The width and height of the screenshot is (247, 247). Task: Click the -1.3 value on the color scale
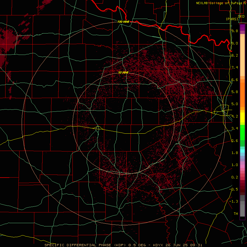click(x=234, y=201)
